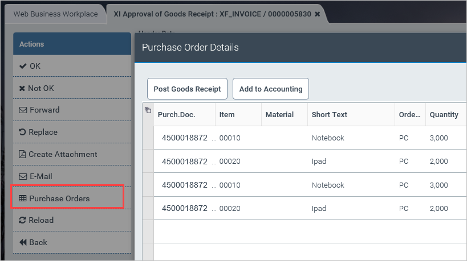Switch to Web Business Workplace tab

(x=56, y=14)
